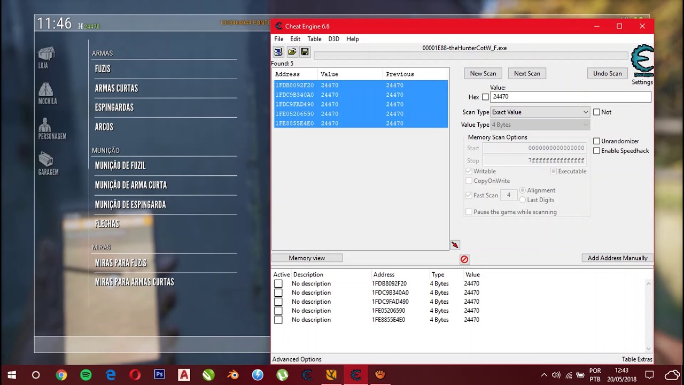
Task: Click the scan Value input field
Action: coord(571,97)
